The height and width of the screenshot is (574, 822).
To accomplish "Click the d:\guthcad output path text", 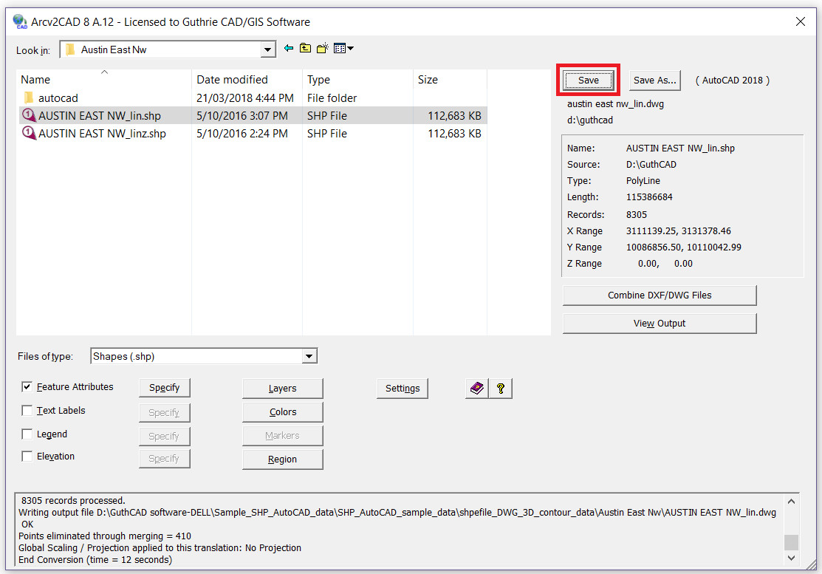I will (x=590, y=120).
